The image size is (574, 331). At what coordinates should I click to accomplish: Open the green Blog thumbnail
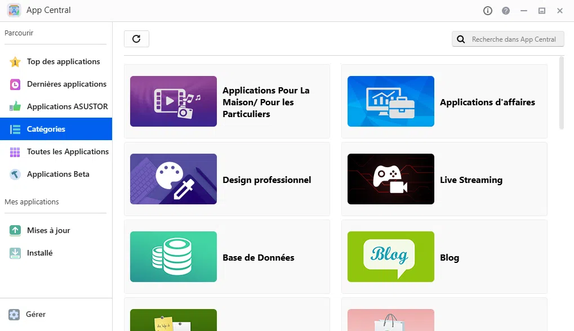click(x=391, y=257)
